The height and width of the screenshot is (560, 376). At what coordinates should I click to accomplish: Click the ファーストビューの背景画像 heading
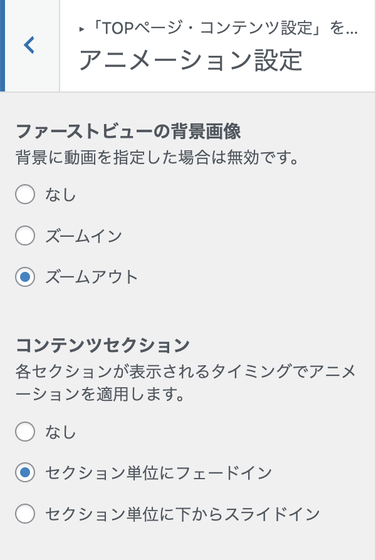click(x=128, y=131)
